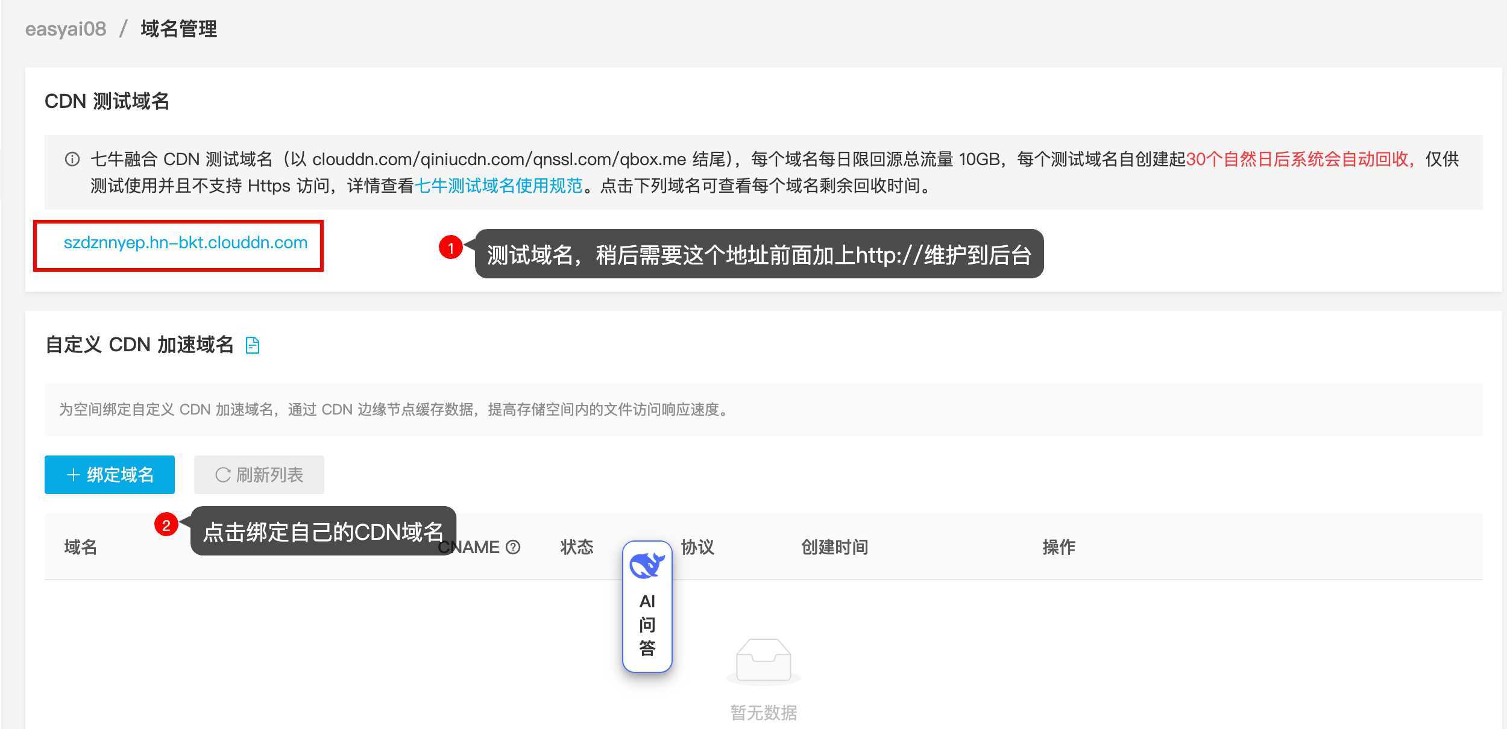Click the info icon in the CDN notice
This screenshot has width=1507, height=729.
click(72, 159)
